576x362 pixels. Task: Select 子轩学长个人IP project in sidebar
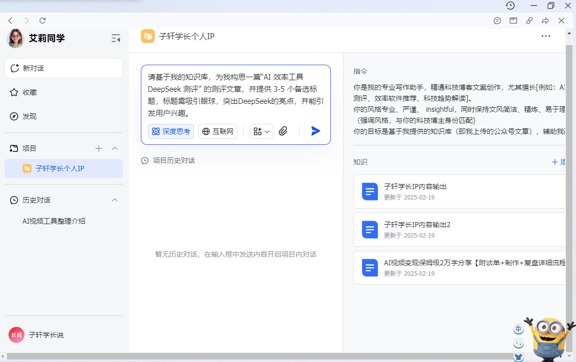pos(64,168)
